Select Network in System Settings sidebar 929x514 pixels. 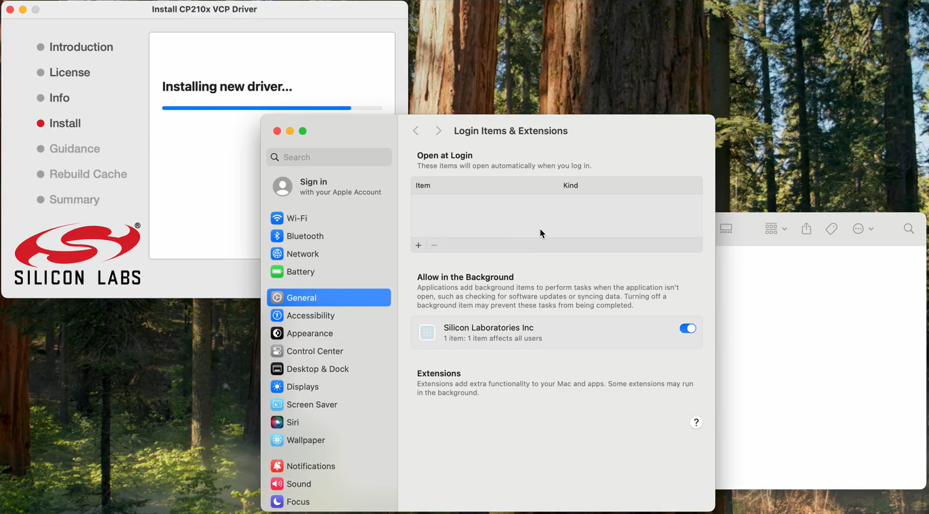pos(329,254)
